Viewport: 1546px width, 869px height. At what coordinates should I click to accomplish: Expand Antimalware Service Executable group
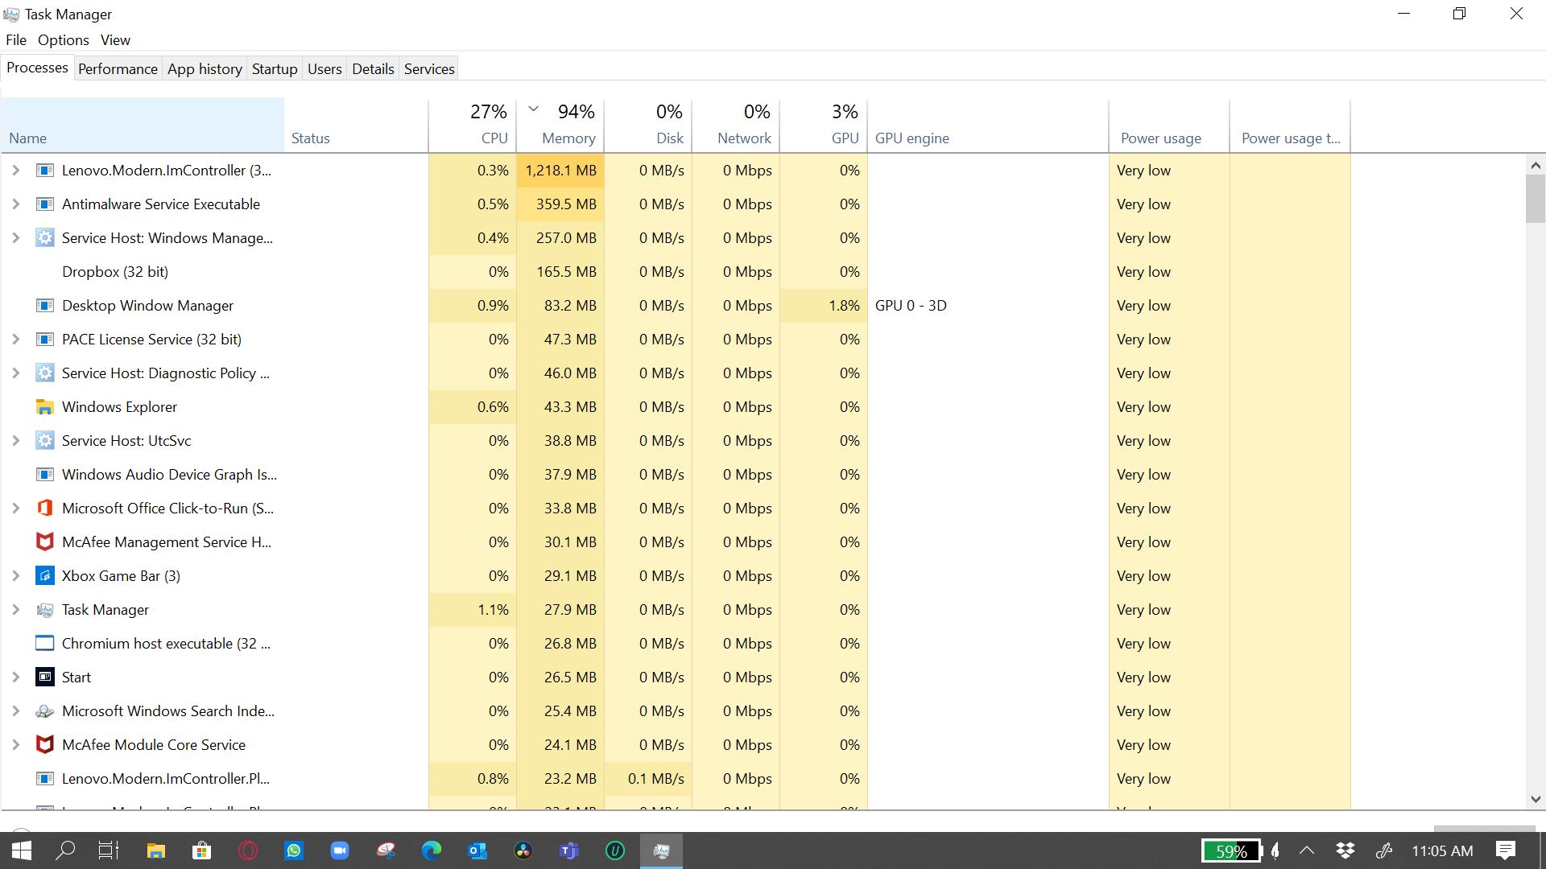(15, 204)
